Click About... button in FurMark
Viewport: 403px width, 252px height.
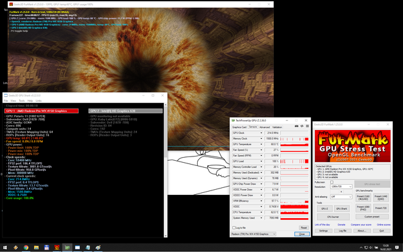[x=362, y=231]
